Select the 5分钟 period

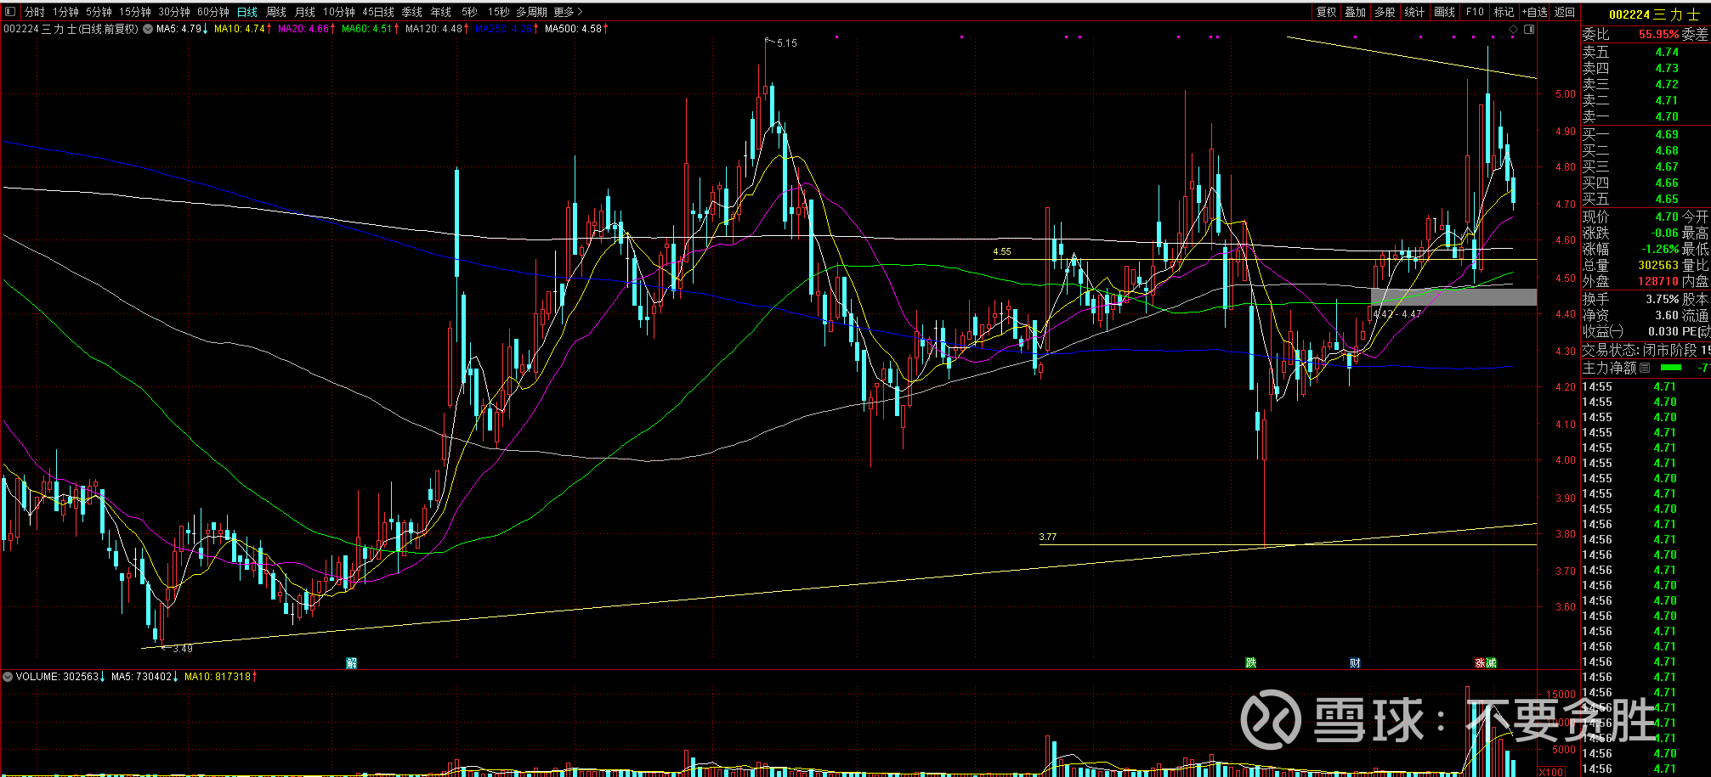pos(99,12)
